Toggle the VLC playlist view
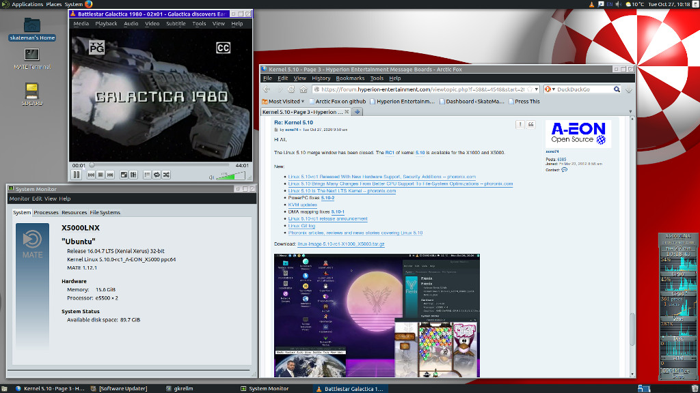The image size is (700, 393). pyautogui.click(x=148, y=175)
